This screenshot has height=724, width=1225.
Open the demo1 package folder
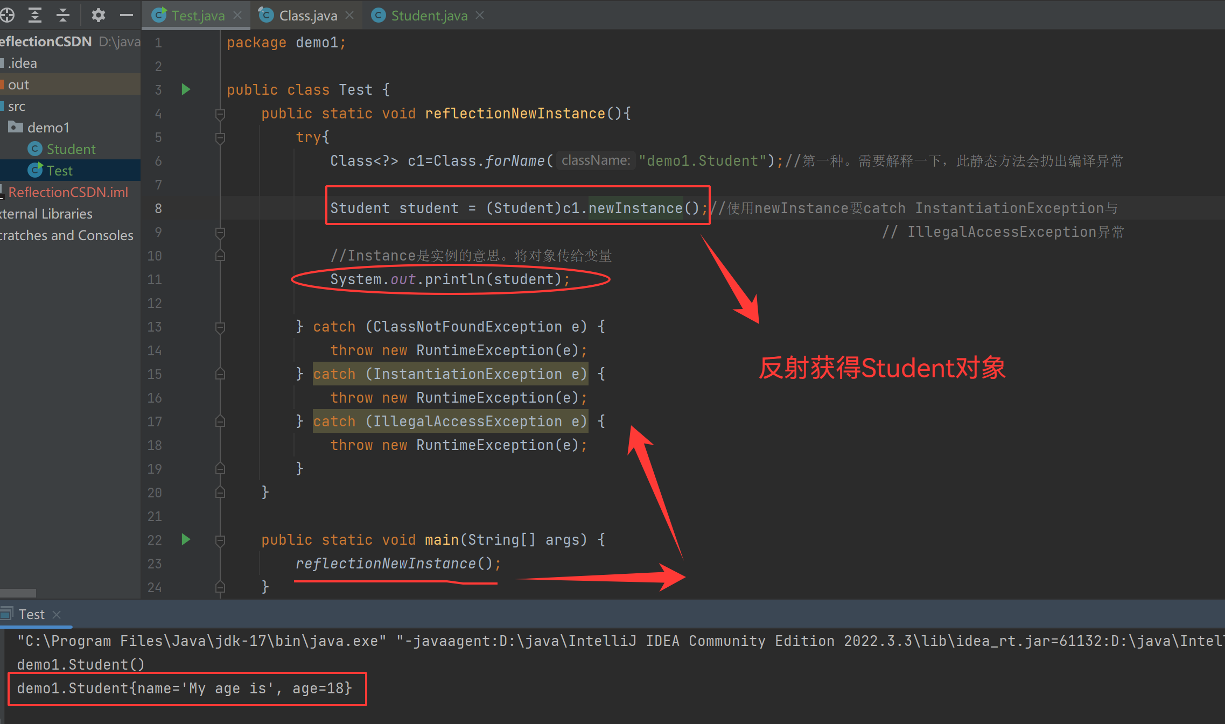coord(48,128)
